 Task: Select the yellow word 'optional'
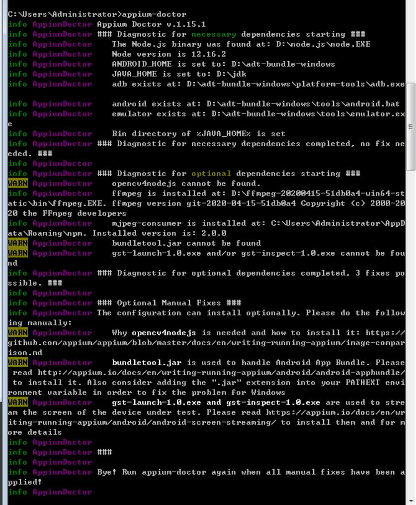[211, 173]
